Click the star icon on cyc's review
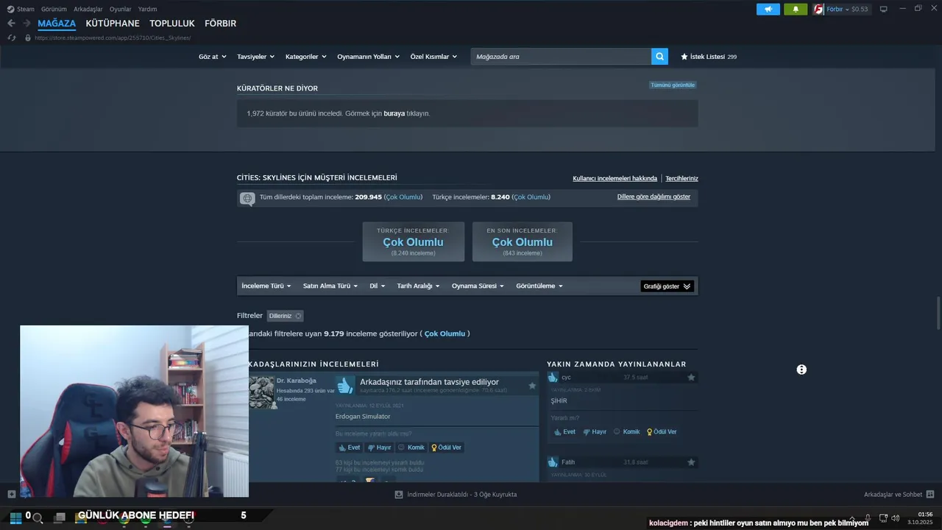This screenshot has height=530, width=942. 691,378
